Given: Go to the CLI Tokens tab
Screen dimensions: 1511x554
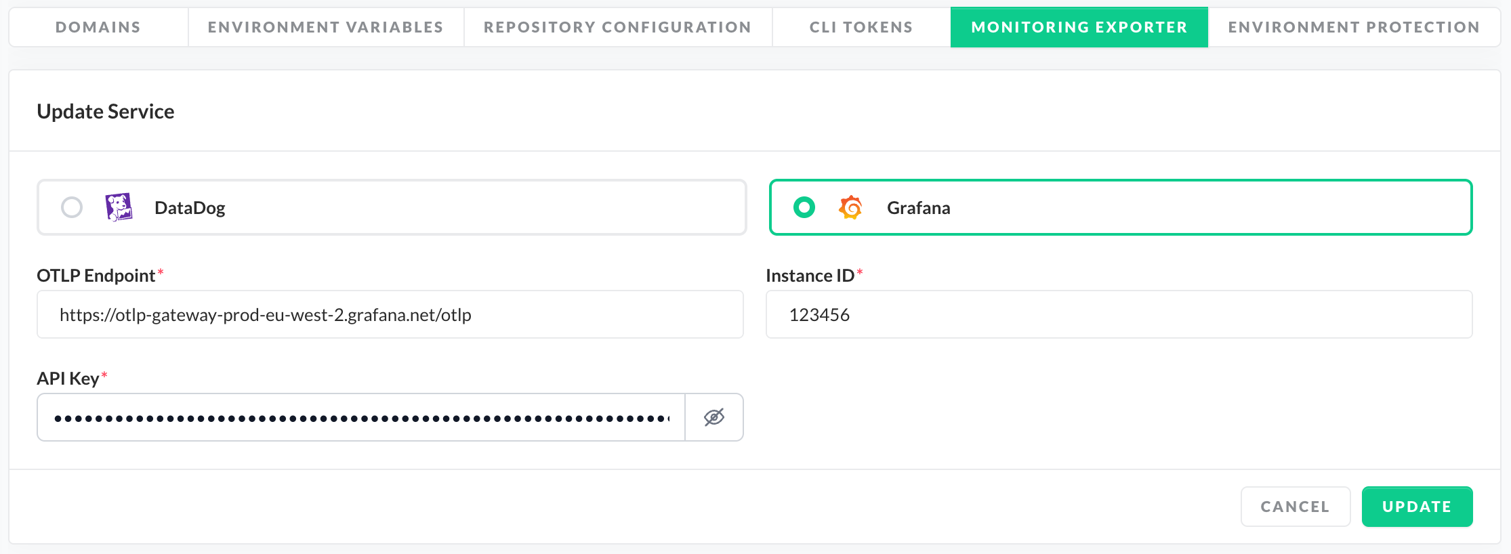Looking at the screenshot, I should [x=861, y=27].
